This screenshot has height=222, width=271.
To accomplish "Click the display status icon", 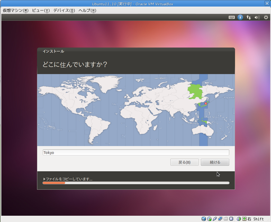I will click(x=231, y=219).
